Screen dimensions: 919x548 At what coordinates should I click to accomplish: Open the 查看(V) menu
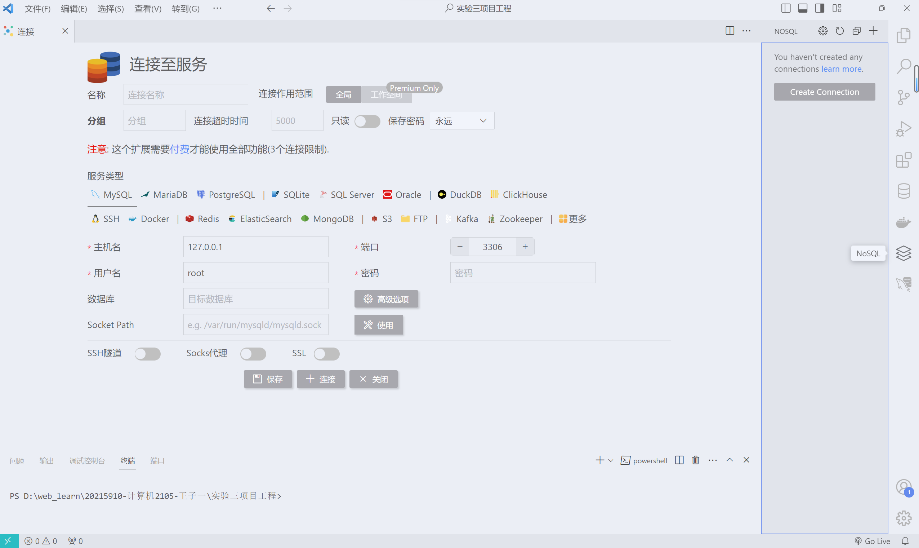148,9
